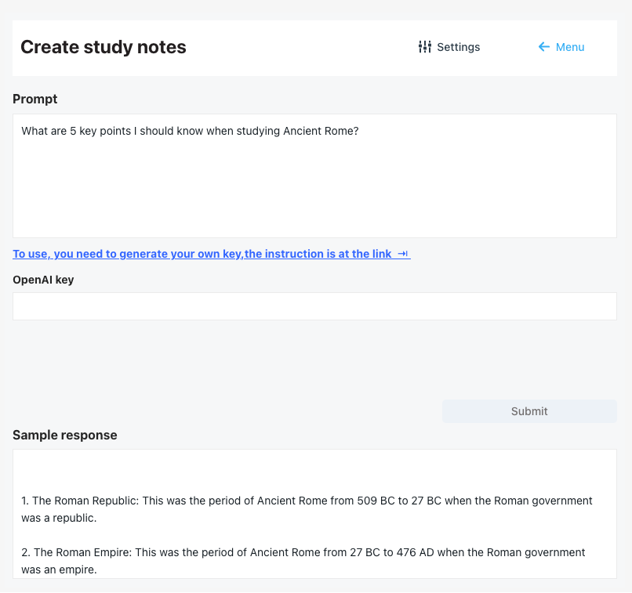Click the external-link arrow after the key instructions

401,254
